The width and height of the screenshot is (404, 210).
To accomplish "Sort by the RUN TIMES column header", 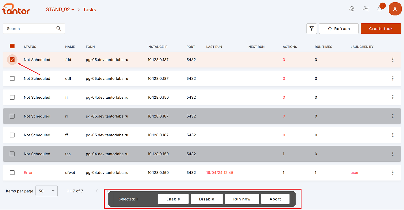I will click(324, 47).
